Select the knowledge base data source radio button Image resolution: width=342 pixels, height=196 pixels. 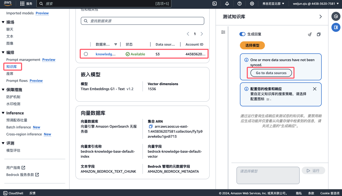click(86, 54)
